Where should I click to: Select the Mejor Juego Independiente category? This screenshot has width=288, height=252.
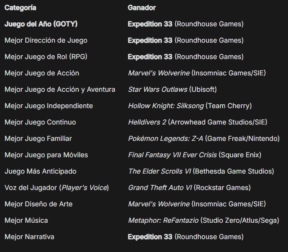49,106
